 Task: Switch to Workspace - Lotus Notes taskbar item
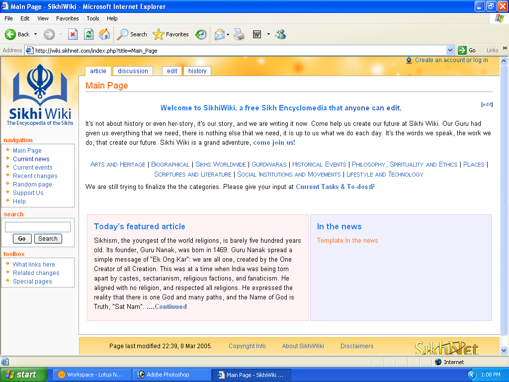pyautogui.click(x=92, y=375)
